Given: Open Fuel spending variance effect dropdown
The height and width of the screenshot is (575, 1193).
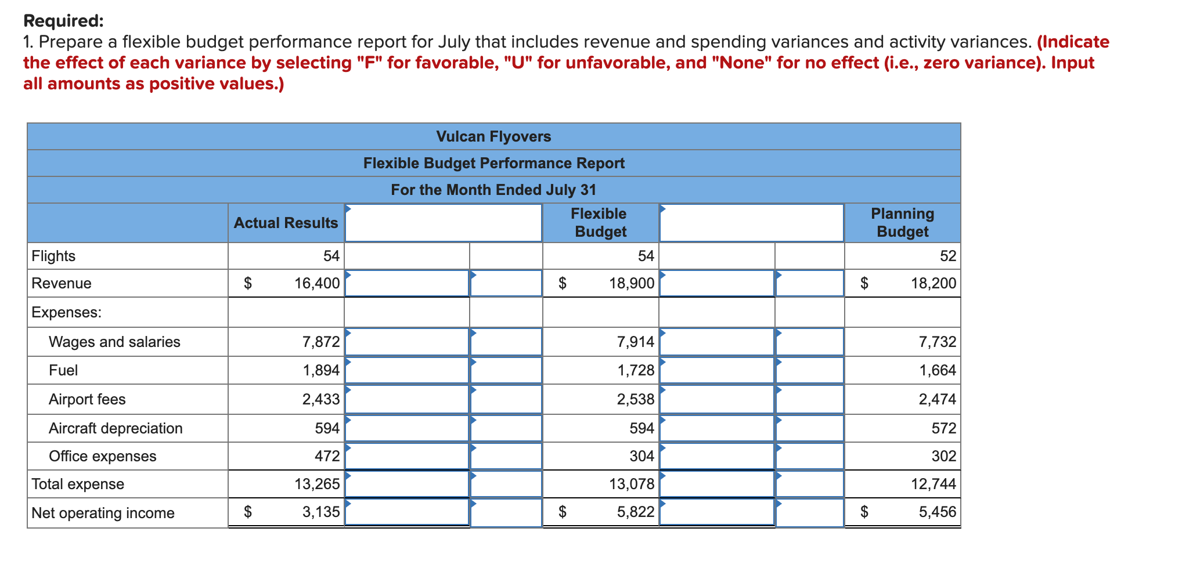Looking at the screenshot, I should (x=506, y=370).
